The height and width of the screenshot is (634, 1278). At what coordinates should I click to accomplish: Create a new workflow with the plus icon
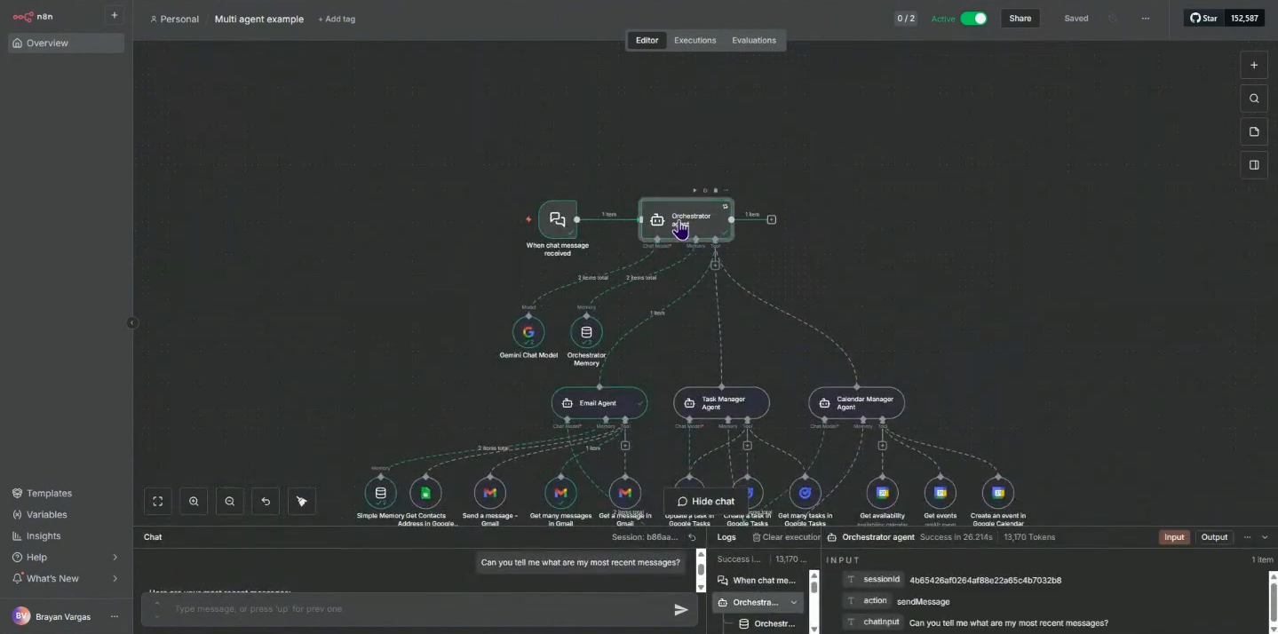[x=114, y=15]
